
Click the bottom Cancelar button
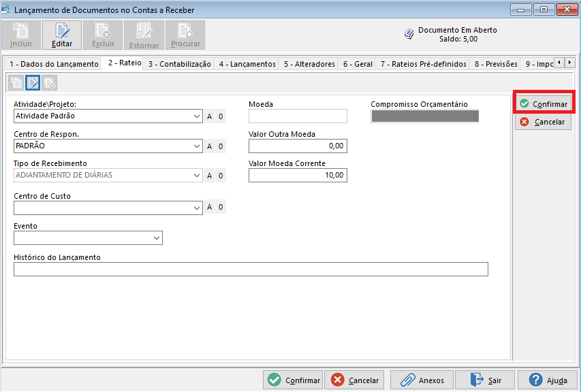click(354, 380)
